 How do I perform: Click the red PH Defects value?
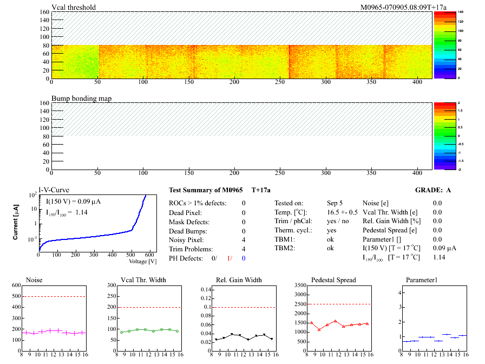231,258
